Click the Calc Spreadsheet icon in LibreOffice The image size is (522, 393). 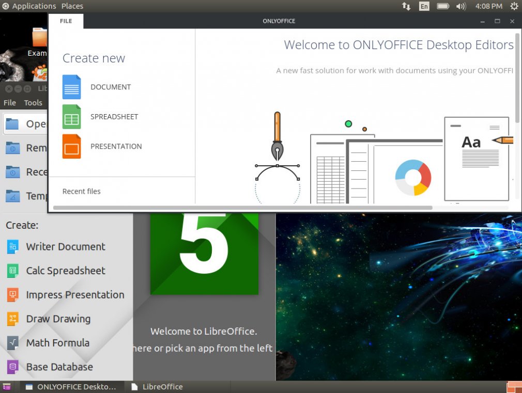click(x=12, y=271)
